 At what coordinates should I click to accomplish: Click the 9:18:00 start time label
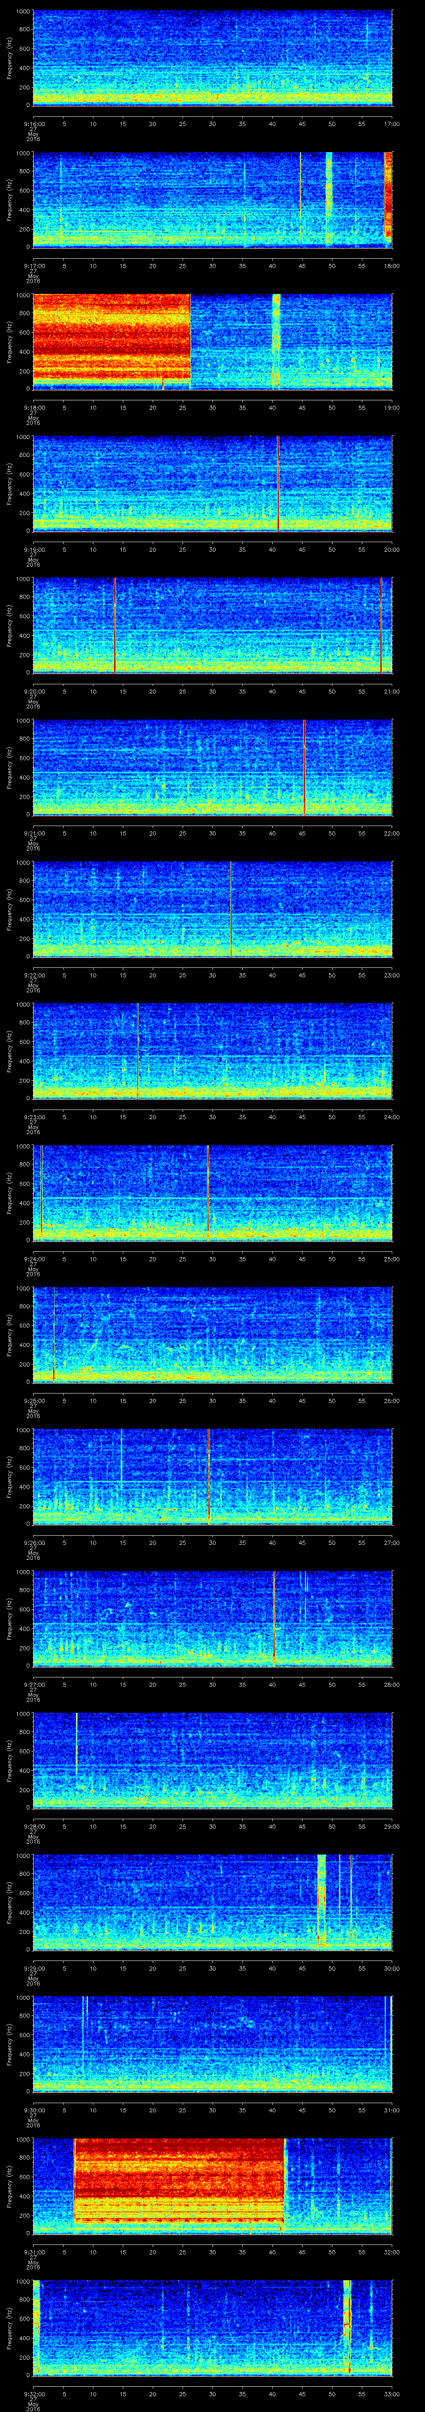pos(34,407)
